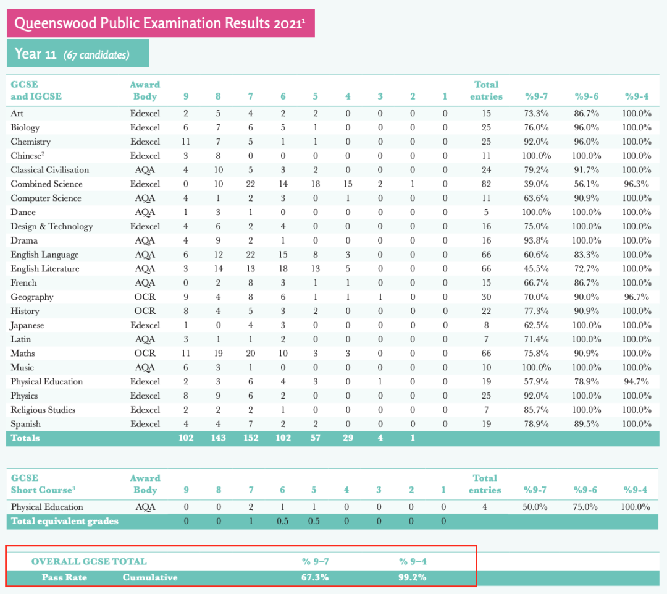The image size is (667, 594).
Task: Click the "Chinese" subject label
Action: pyautogui.click(x=27, y=156)
